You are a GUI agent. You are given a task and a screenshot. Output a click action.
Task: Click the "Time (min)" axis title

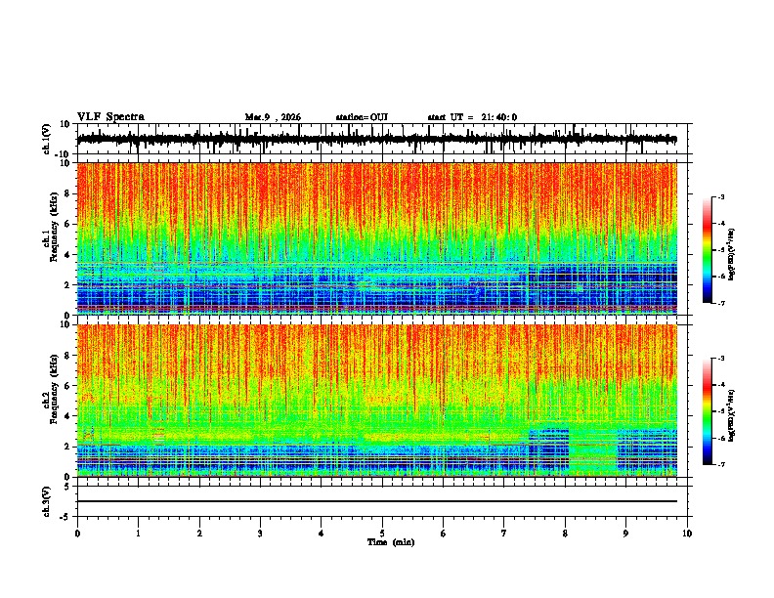(391, 542)
